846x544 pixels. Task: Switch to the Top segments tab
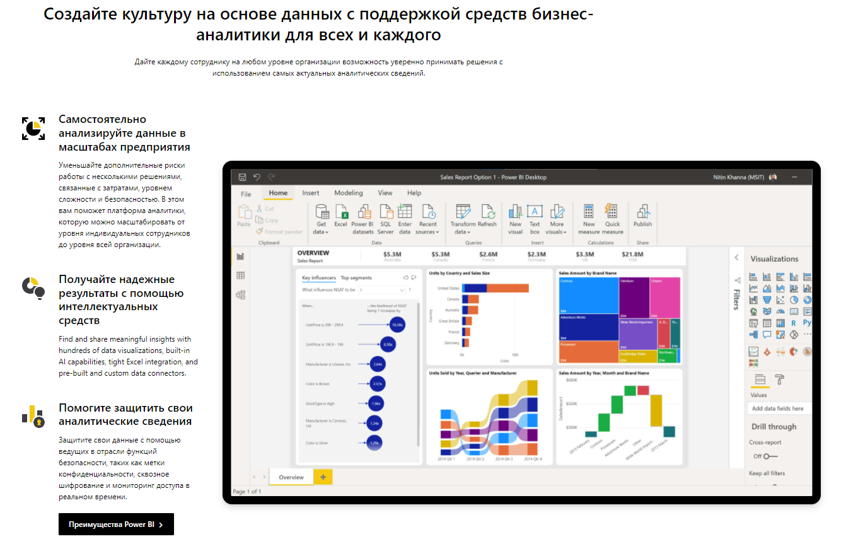(356, 277)
